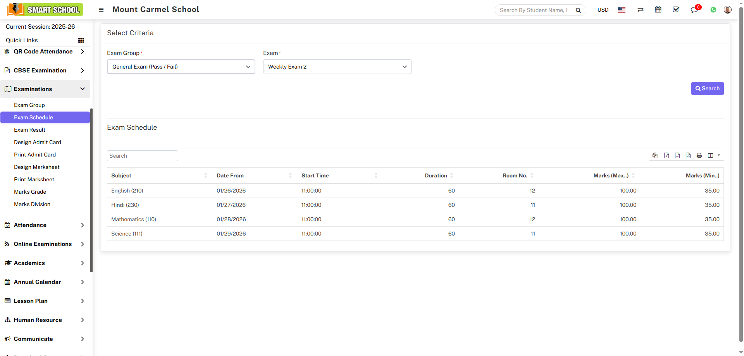Open chat notifications icon

pyautogui.click(x=694, y=10)
